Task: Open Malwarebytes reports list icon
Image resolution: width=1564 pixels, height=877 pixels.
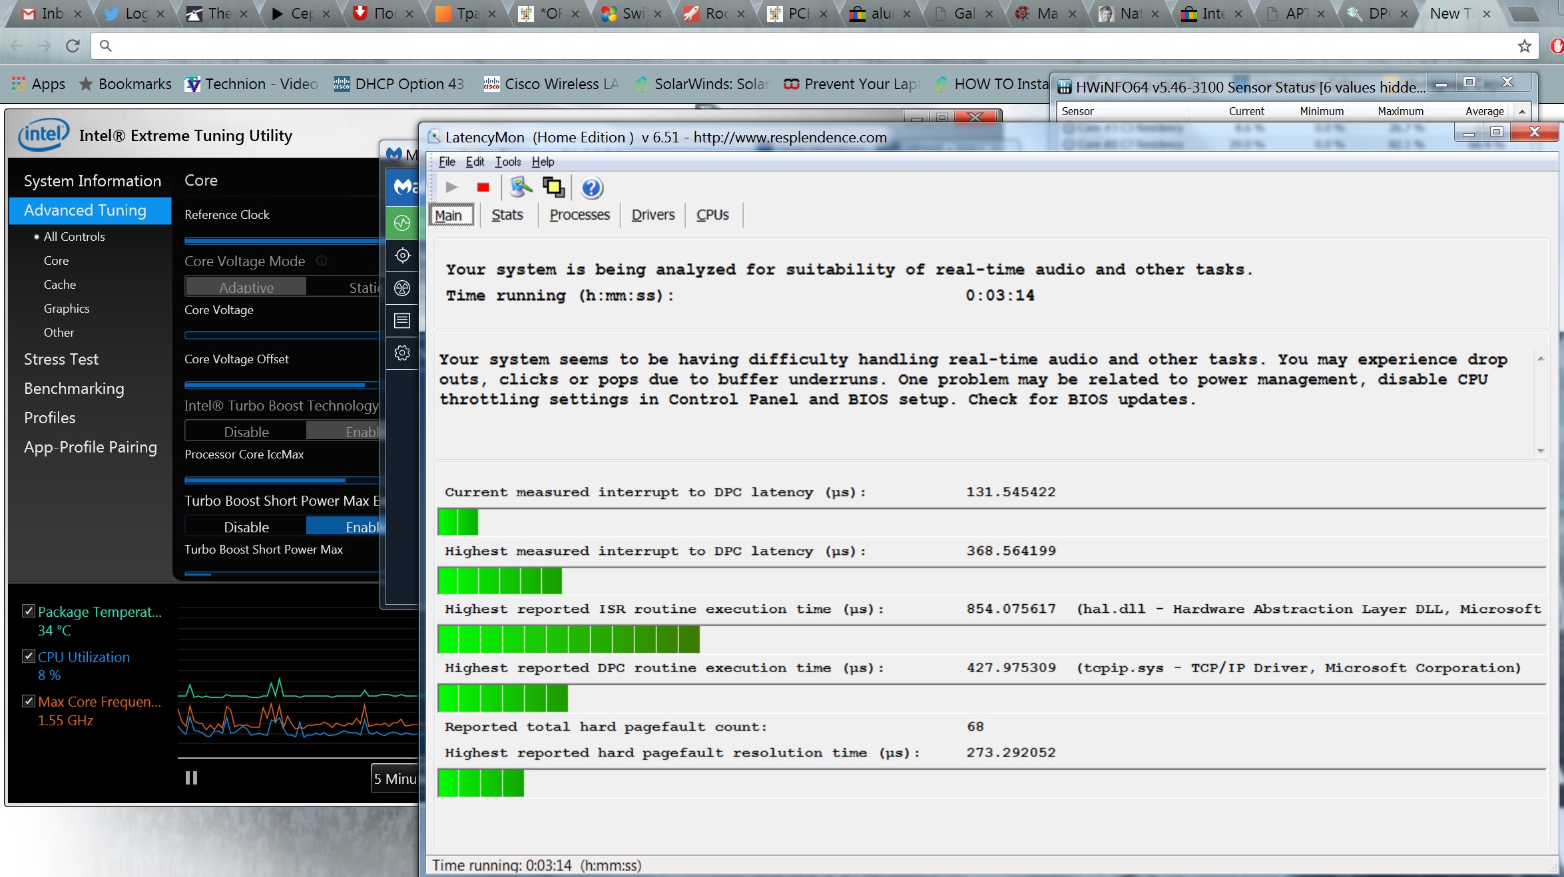Action: pos(402,321)
